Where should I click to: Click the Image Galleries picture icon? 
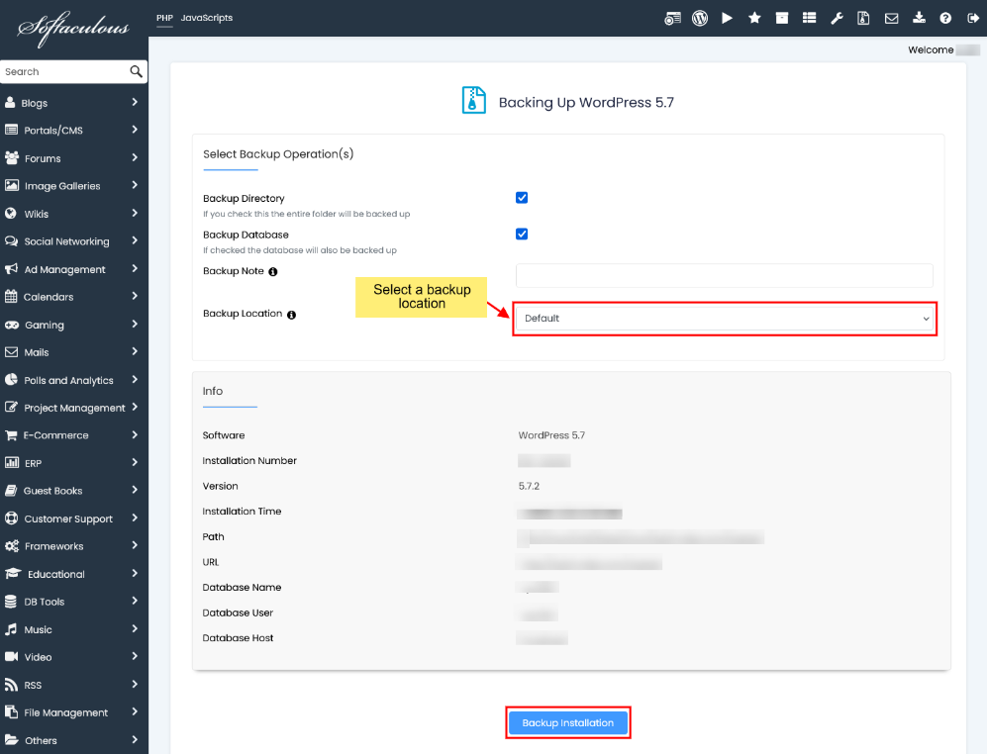[11, 185]
